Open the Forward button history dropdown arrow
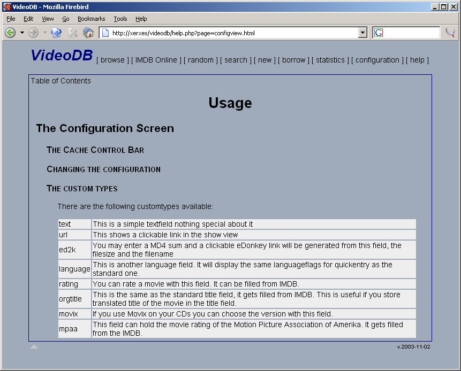This screenshot has width=461, height=371. 45,33
